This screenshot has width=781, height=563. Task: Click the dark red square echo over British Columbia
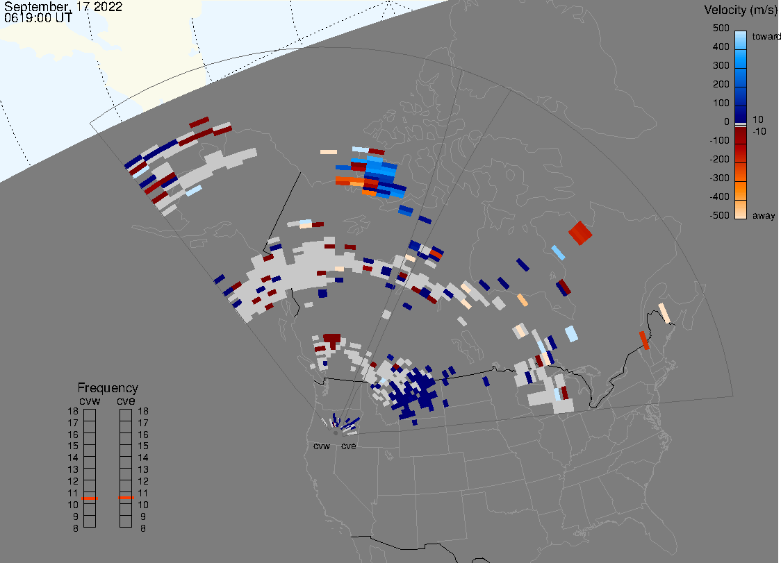point(331,339)
